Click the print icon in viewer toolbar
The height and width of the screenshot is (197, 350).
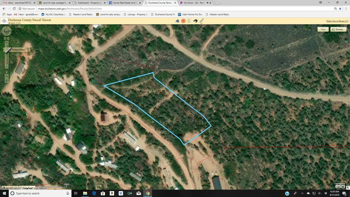tap(177, 21)
